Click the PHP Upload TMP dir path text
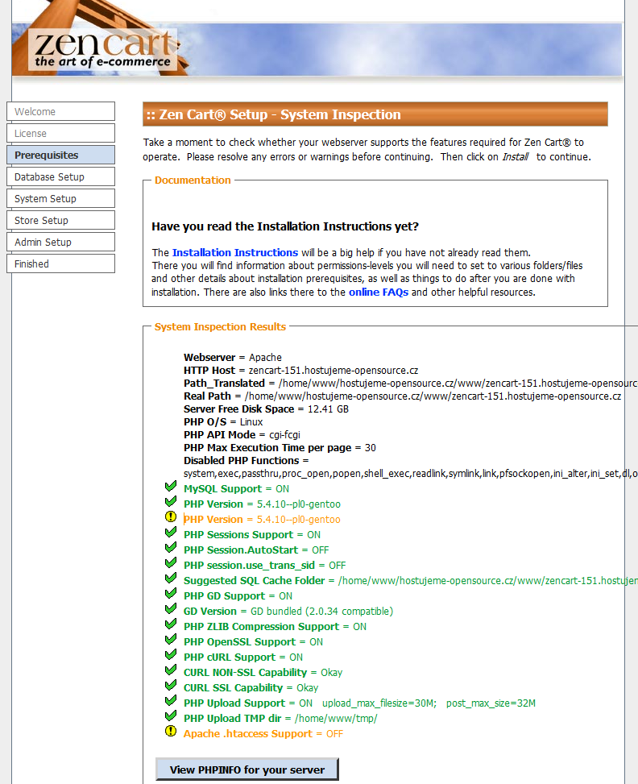The image size is (638, 784). tap(336, 719)
